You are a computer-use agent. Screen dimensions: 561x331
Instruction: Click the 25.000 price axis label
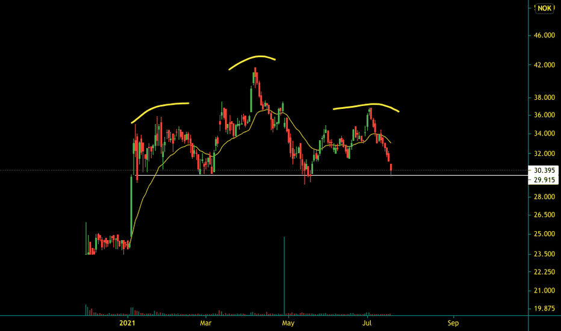point(544,234)
